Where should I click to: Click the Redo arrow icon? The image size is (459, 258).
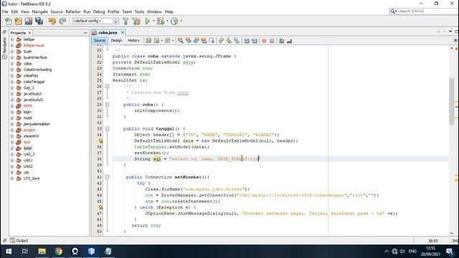(62, 21)
